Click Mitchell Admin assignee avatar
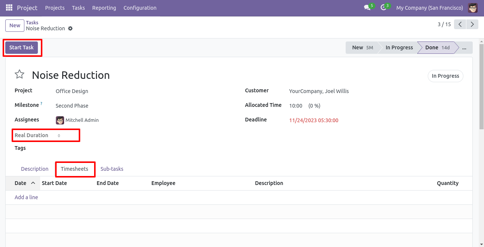Screen dimensions: 484x247 (60, 120)
